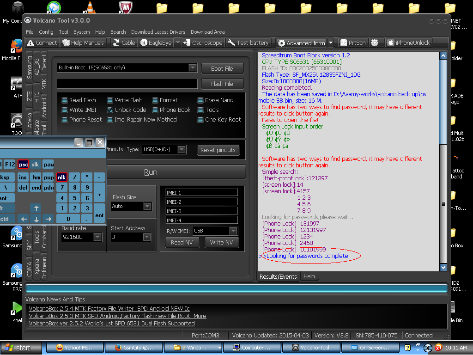
Task: Enable the Read Flash checkbox
Action: pos(65,100)
